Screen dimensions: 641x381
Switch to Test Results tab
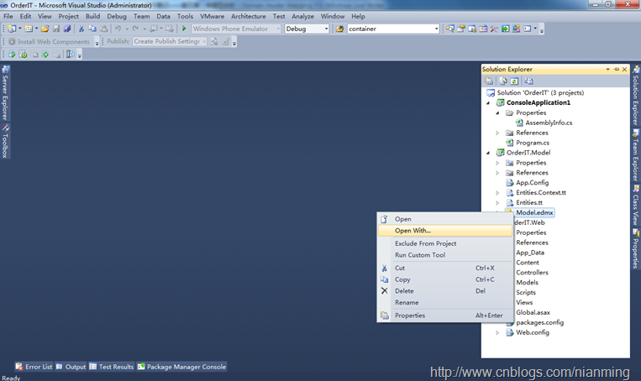[111, 367]
